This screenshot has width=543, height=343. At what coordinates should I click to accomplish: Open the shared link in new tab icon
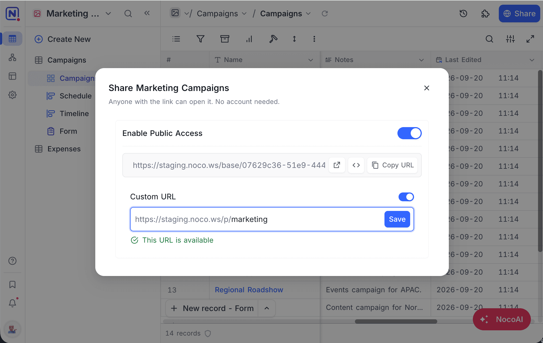click(x=337, y=165)
